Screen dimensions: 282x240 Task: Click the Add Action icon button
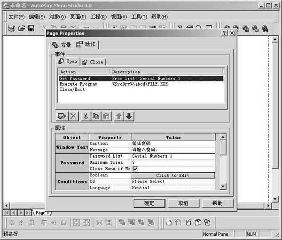coord(62,116)
